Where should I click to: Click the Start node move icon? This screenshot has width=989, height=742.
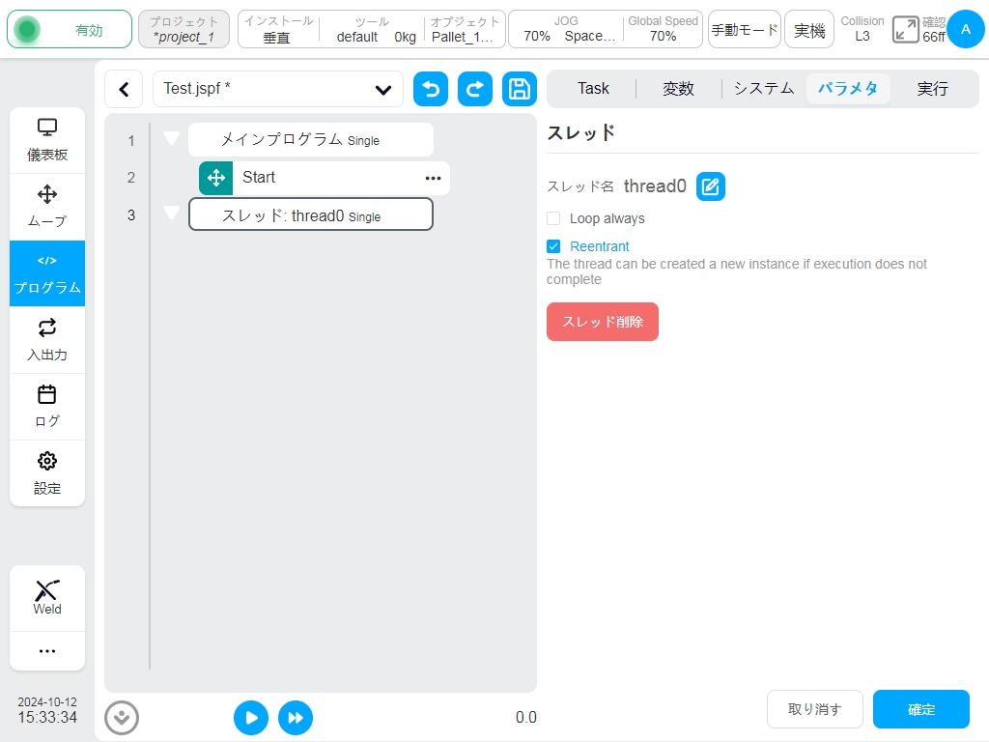tap(215, 178)
